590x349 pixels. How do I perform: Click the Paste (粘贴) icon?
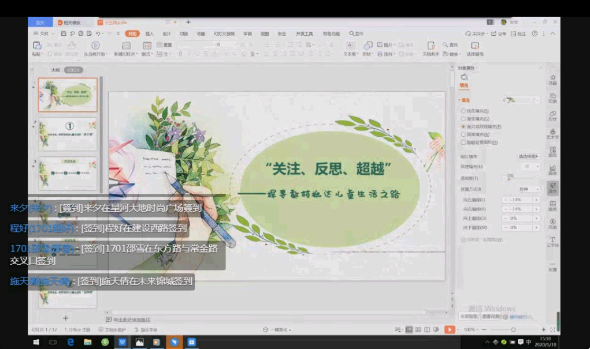tap(37, 46)
